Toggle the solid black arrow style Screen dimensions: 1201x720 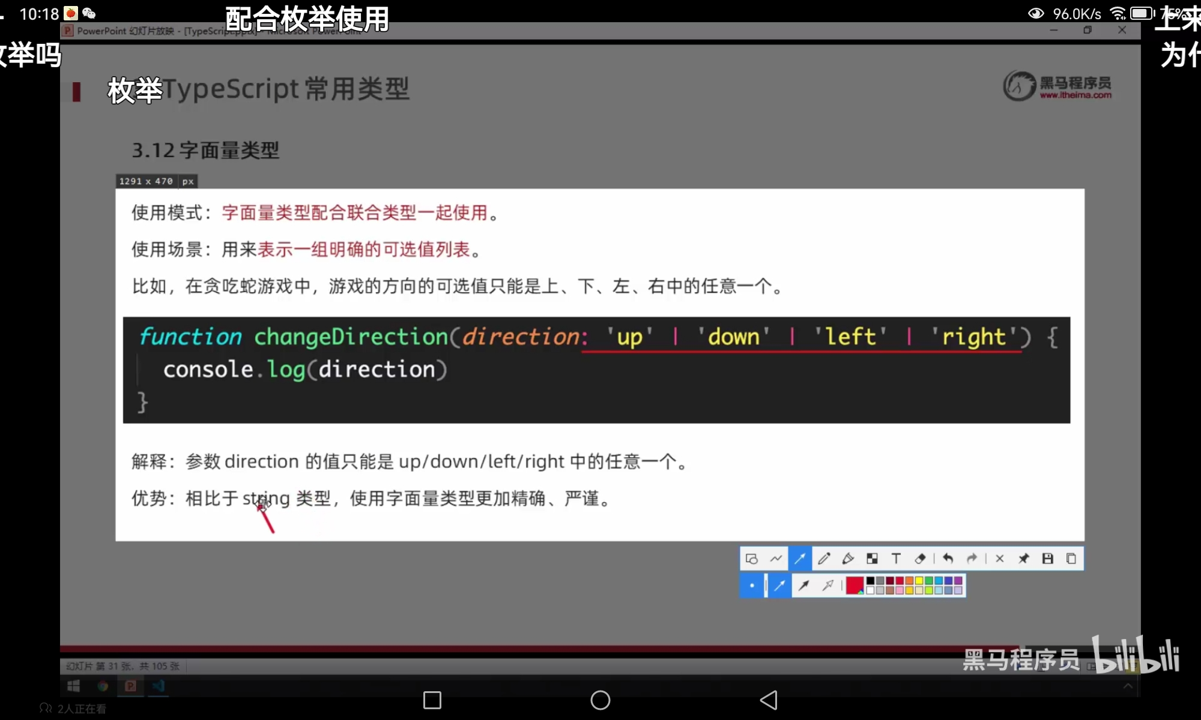(x=804, y=585)
